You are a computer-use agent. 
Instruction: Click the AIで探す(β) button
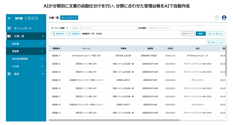pos(216,34)
